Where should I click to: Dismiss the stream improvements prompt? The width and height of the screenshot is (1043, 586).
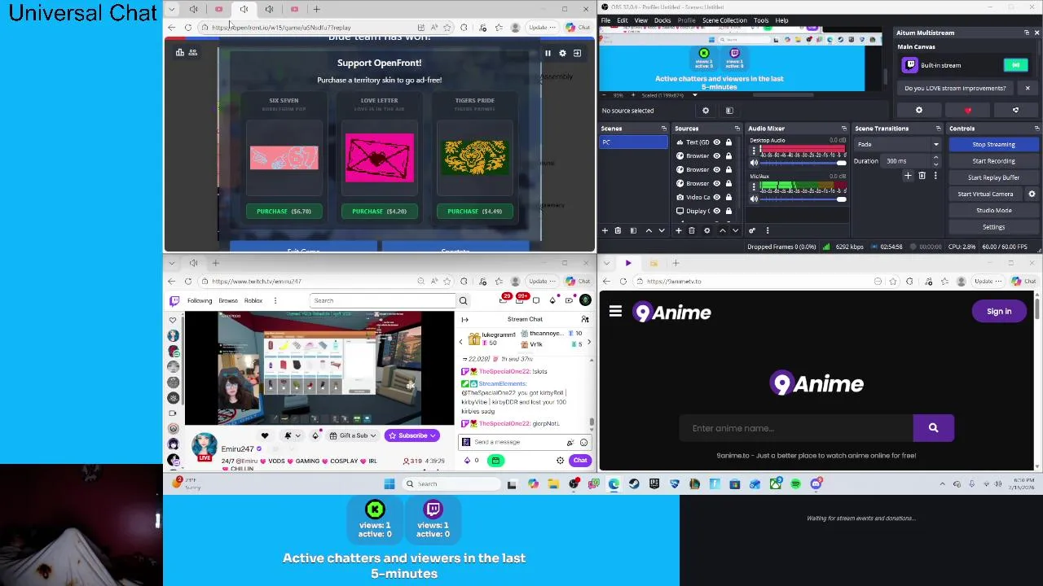pyautogui.click(x=1027, y=88)
